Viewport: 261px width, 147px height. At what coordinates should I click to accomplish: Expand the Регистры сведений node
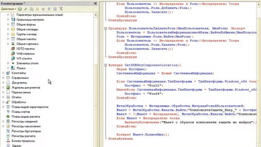(x=3, y=121)
